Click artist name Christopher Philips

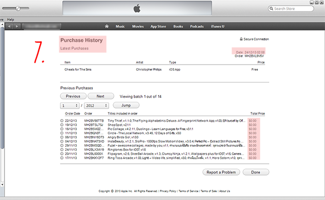149,69
